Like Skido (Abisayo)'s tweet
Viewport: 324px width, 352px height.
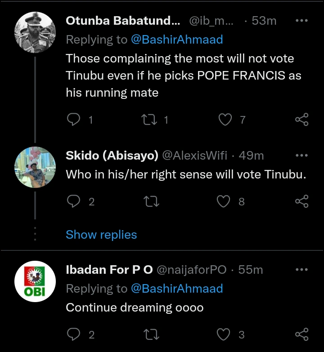pyautogui.click(x=224, y=201)
